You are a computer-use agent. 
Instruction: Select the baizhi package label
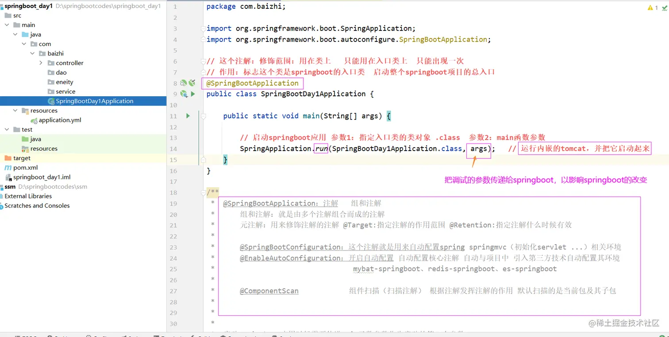pyautogui.click(x=55, y=53)
